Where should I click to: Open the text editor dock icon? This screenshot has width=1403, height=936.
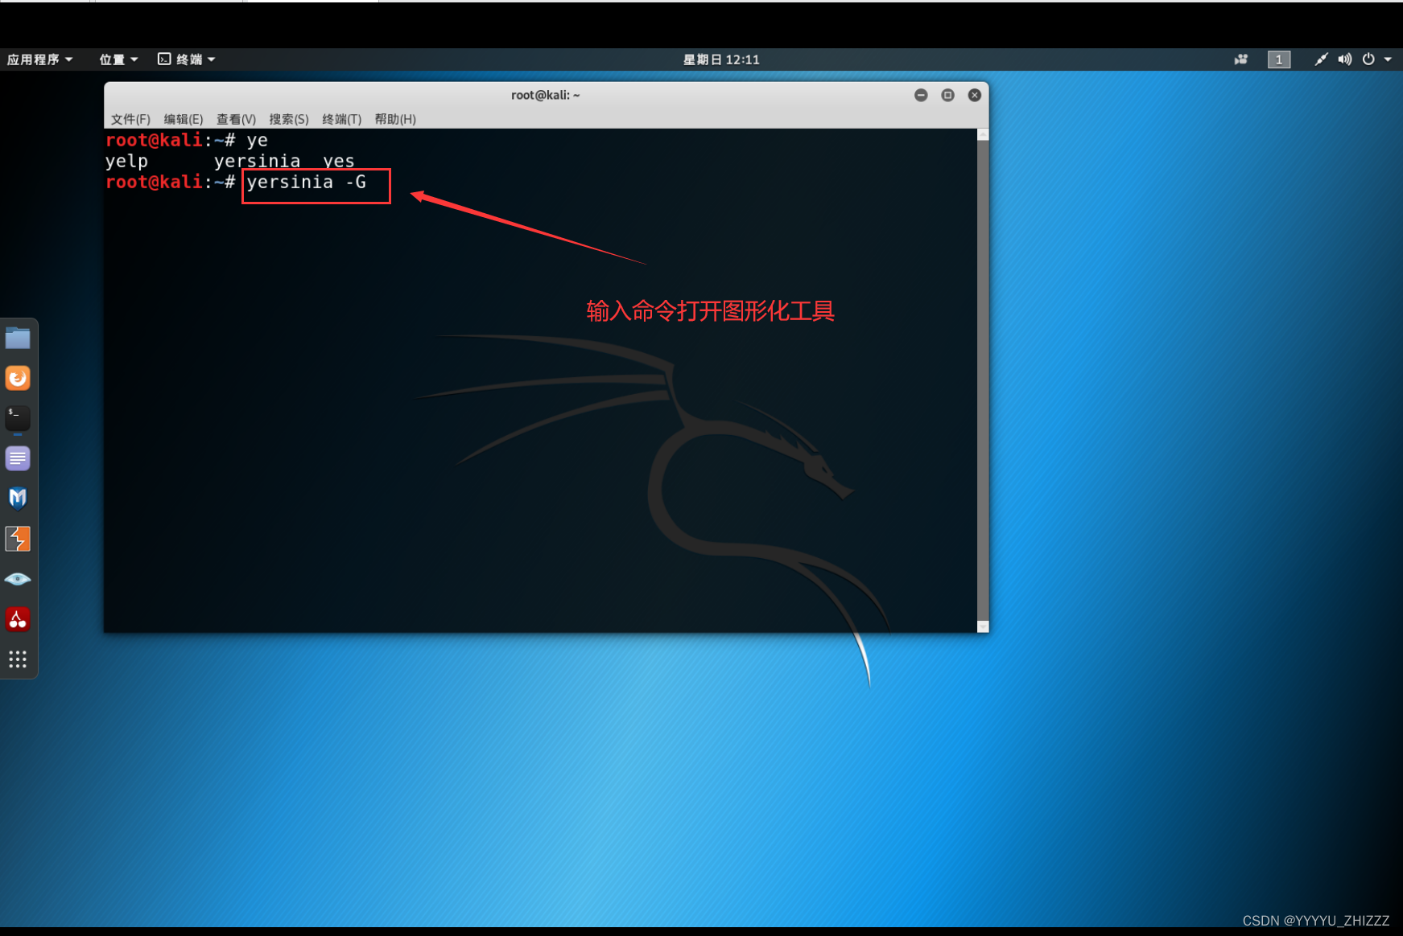click(18, 458)
